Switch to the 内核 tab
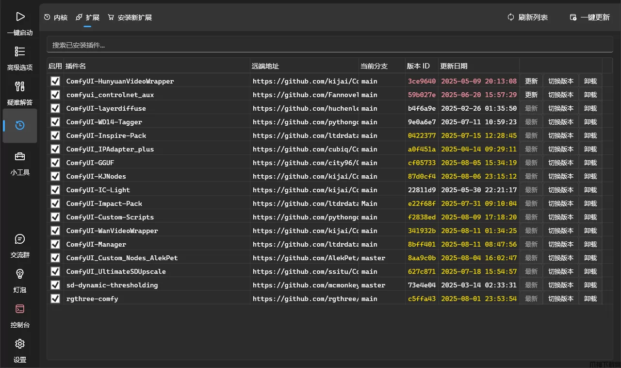Viewport: 621px width, 368px height. (56, 17)
